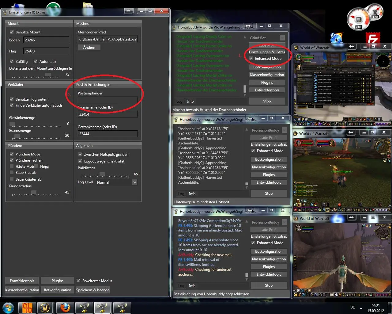
Task: Toggle Plündere Mobs checkbox
Action: point(12,154)
